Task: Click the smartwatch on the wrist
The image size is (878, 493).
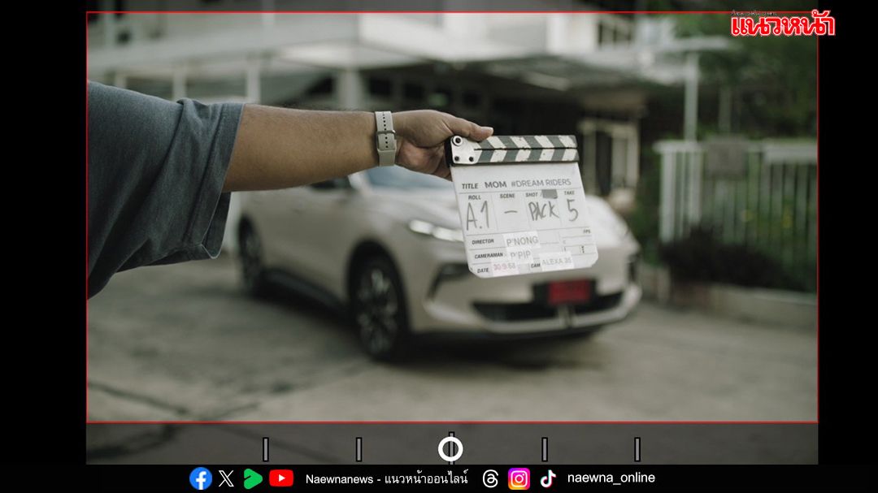Action: (x=385, y=139)
